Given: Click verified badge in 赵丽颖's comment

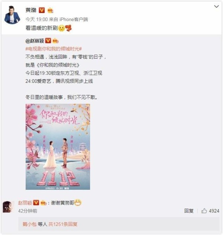Looking at the screenshot, I should [36, 203].
